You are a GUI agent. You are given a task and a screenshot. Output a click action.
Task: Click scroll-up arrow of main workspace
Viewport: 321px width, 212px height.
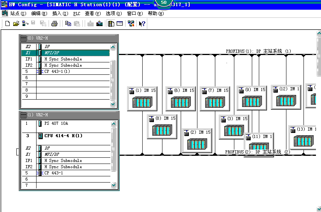coord(319,33)
